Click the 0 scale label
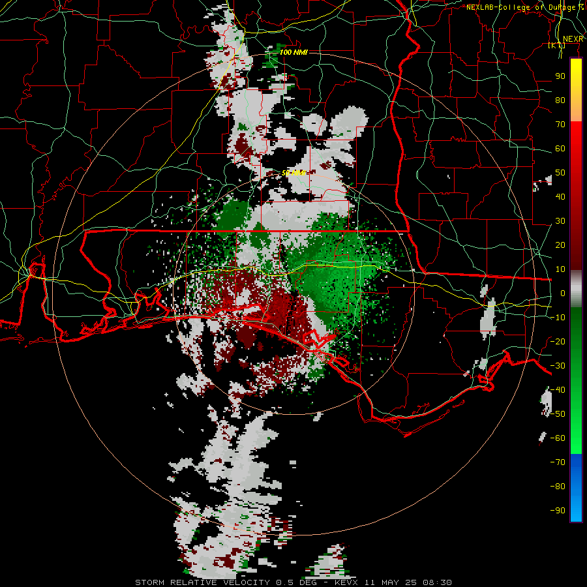This screenshot has width=587, height=587. (x=563, y=293)
